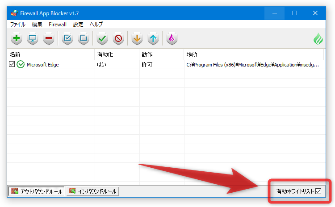The width and height of the screenshot is (335, 207).
Task: Sort by the 名前 column header
Action: pos(51,54)
